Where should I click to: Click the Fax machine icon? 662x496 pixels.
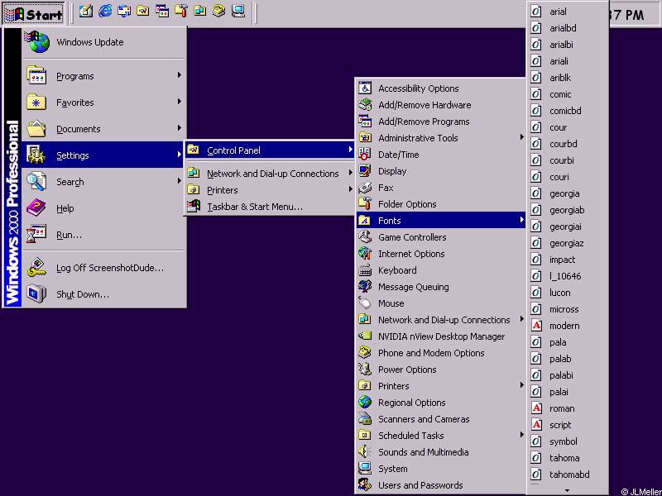[x=365, y=188]
